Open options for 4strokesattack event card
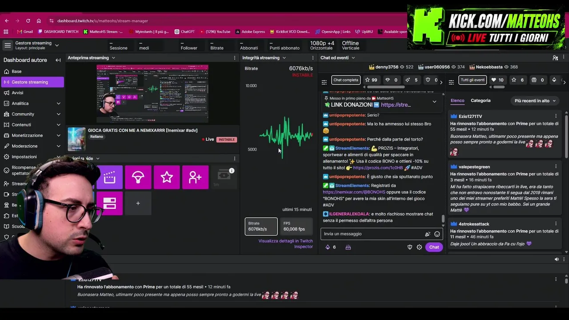 click(556, 224)
